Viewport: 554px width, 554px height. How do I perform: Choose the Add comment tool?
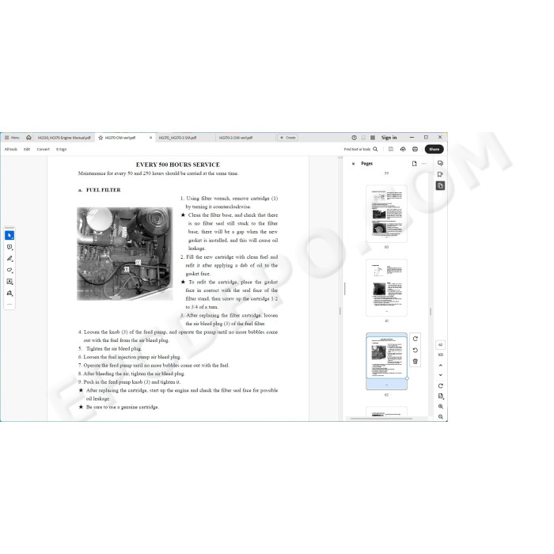click(x=9, y=247)
